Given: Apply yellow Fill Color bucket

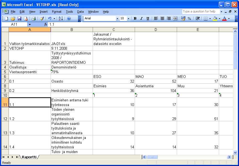Looking at the screenshot, I should (x=215, y=19).
